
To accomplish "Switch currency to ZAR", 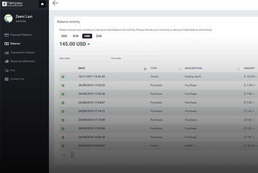I will click(99, 36).
